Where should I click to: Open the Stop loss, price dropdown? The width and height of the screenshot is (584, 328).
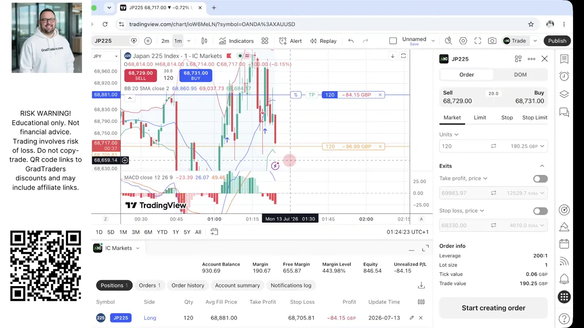coord(462,210)
